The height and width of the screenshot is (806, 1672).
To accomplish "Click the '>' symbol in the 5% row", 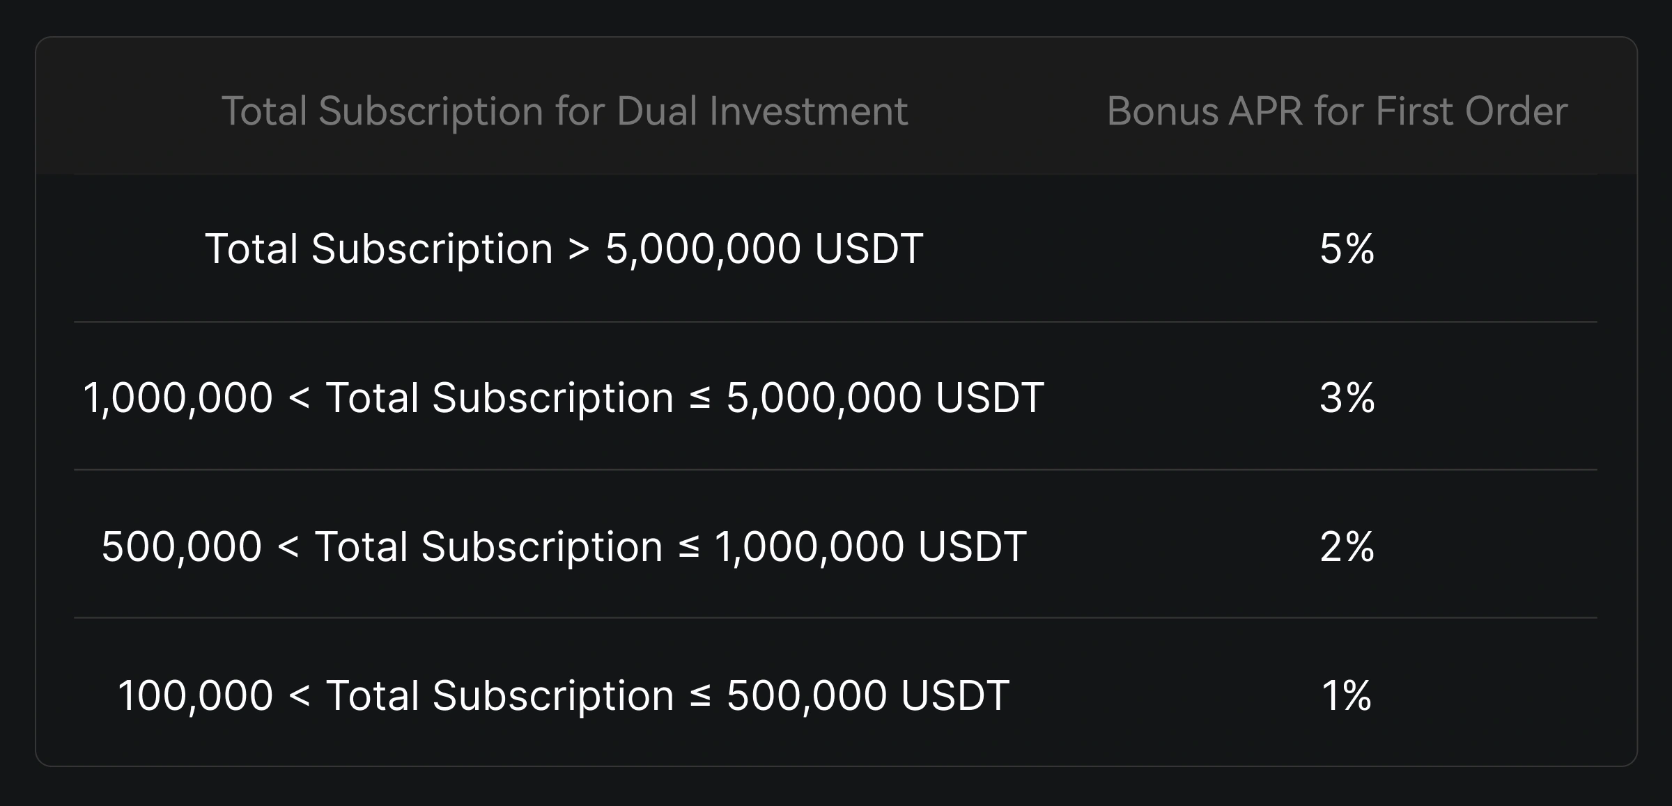I will tap(579, 249).
